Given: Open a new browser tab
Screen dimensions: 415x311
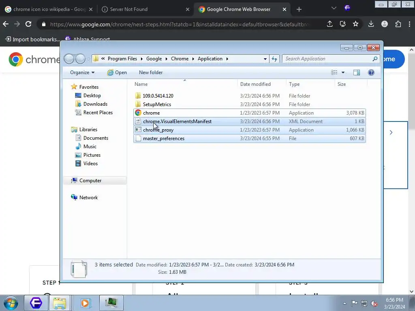Looking at the screenshot, I should [x=299, y=9].
